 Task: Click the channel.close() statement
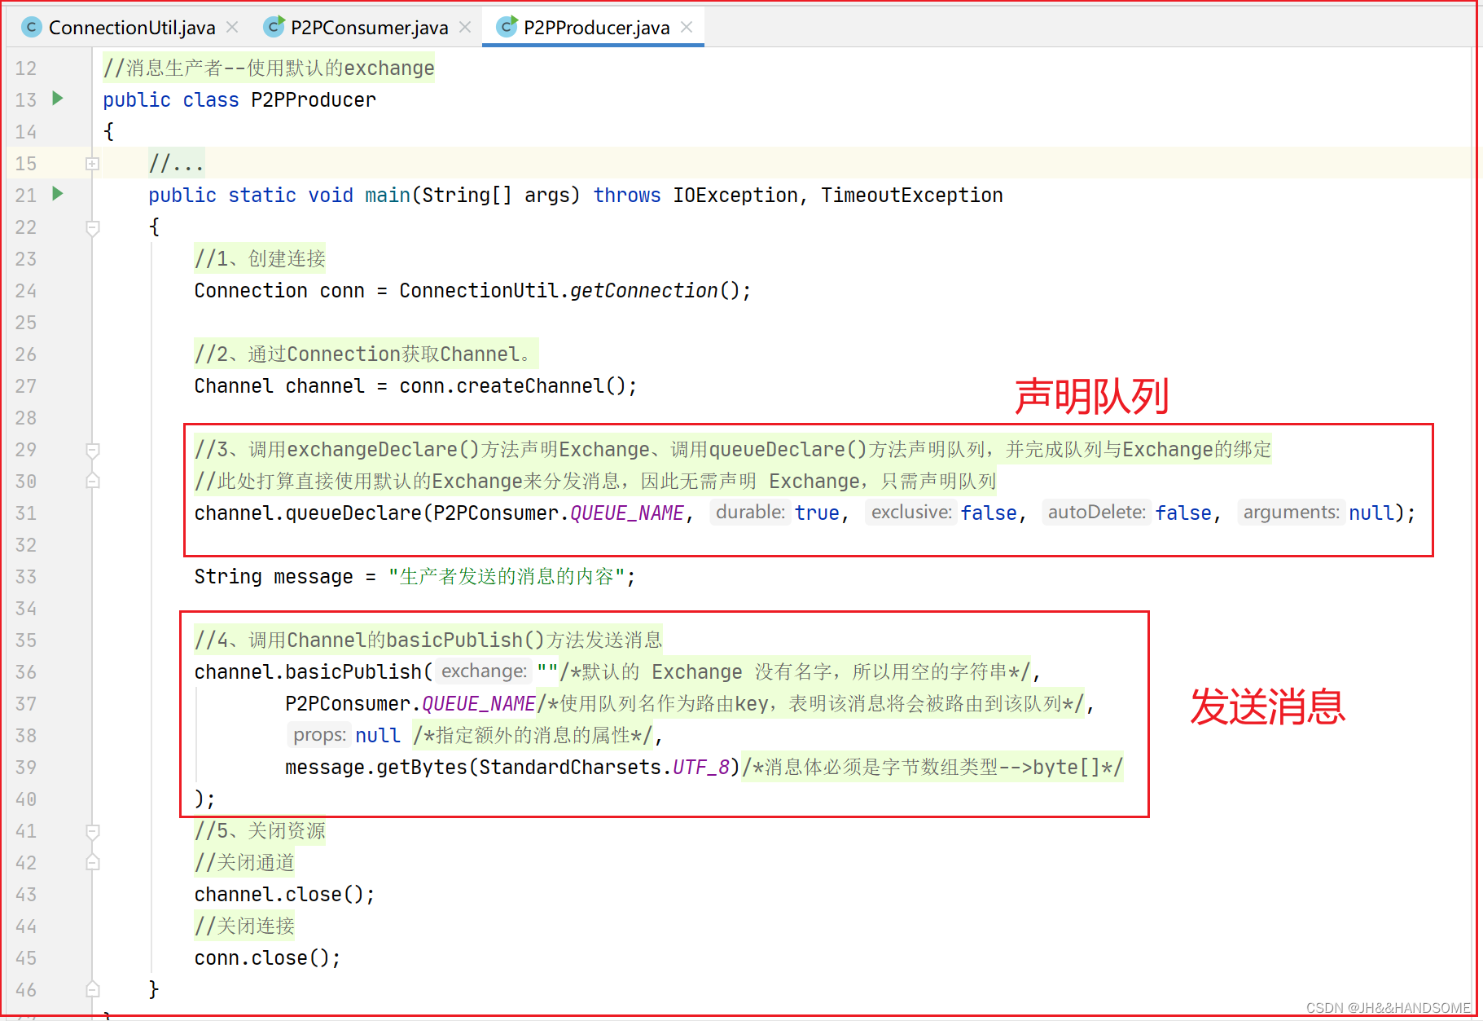[x=284, y=895]
